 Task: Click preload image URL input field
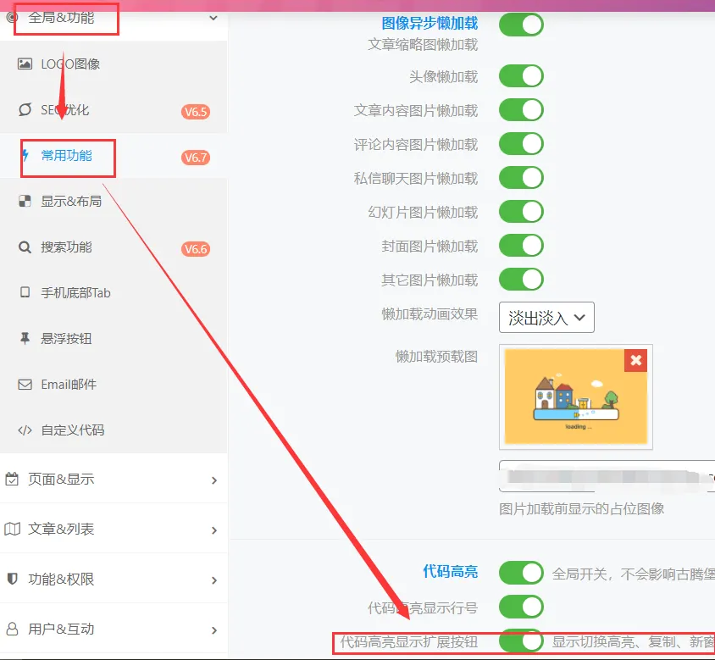[x=607, y=476]
